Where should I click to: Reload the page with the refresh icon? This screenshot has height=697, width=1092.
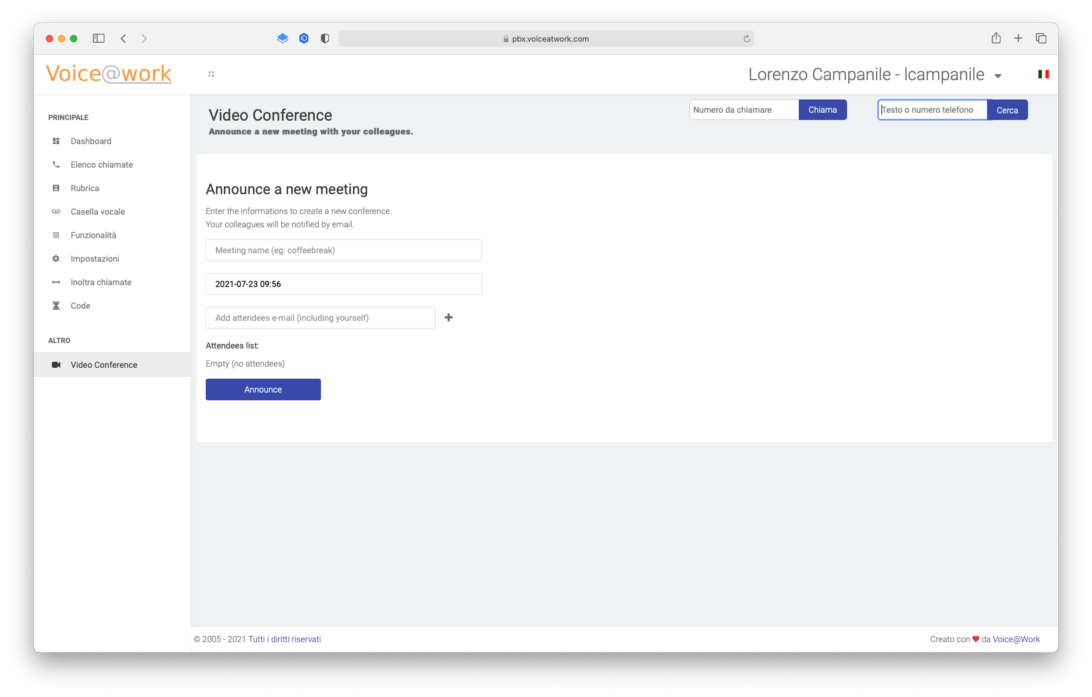747,39
